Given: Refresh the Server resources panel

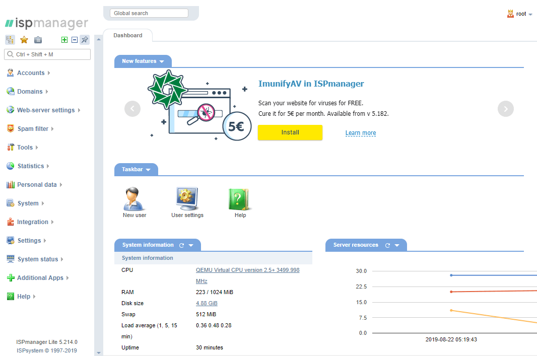Looking at the screenshot, I should coord(387,245).
